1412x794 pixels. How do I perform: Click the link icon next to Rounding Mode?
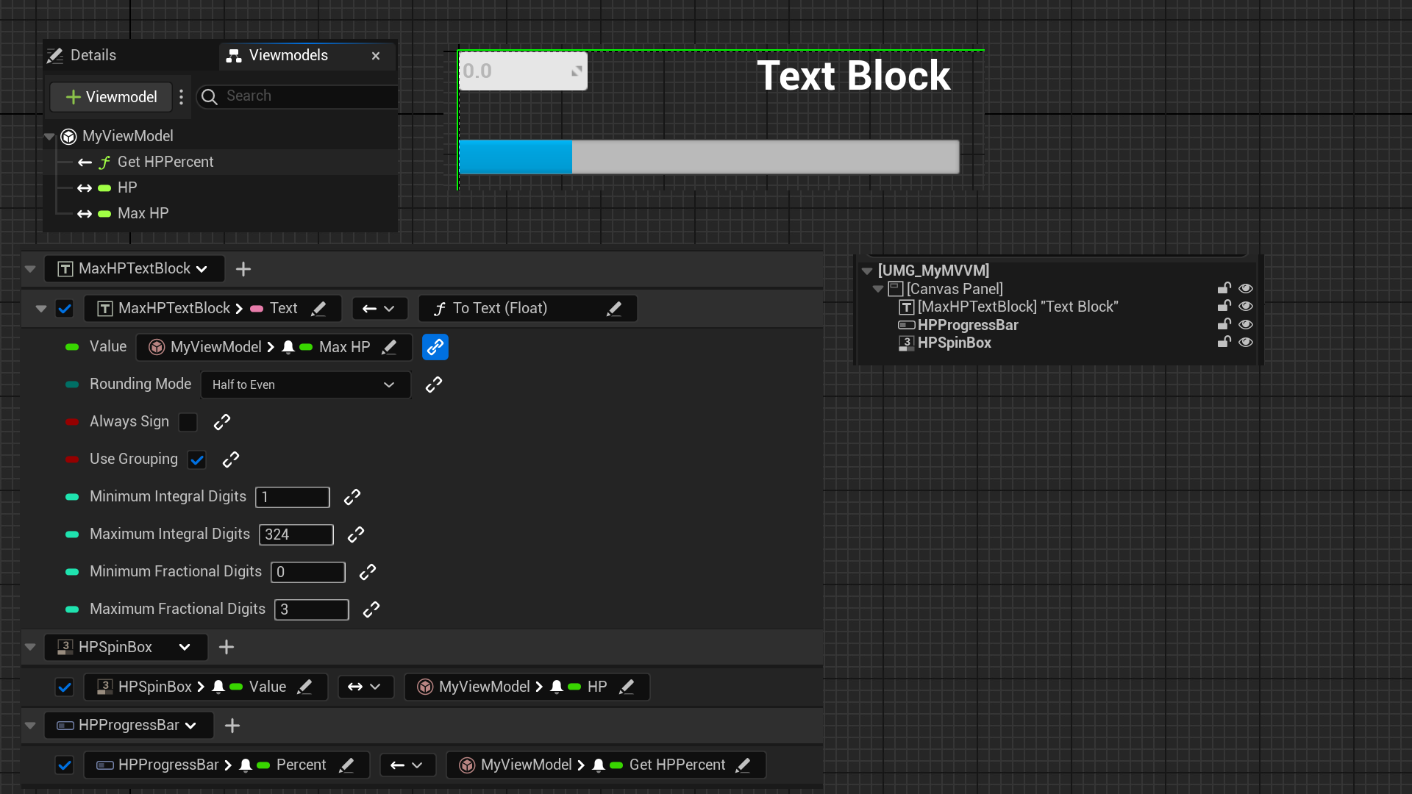coord(434,385)
